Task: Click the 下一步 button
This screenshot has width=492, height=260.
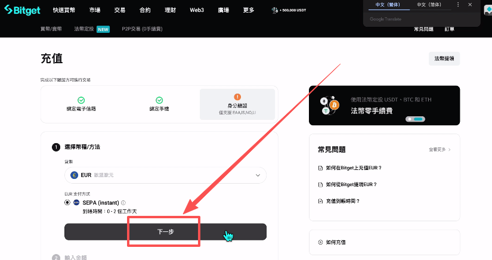Action: click(165, 231)
